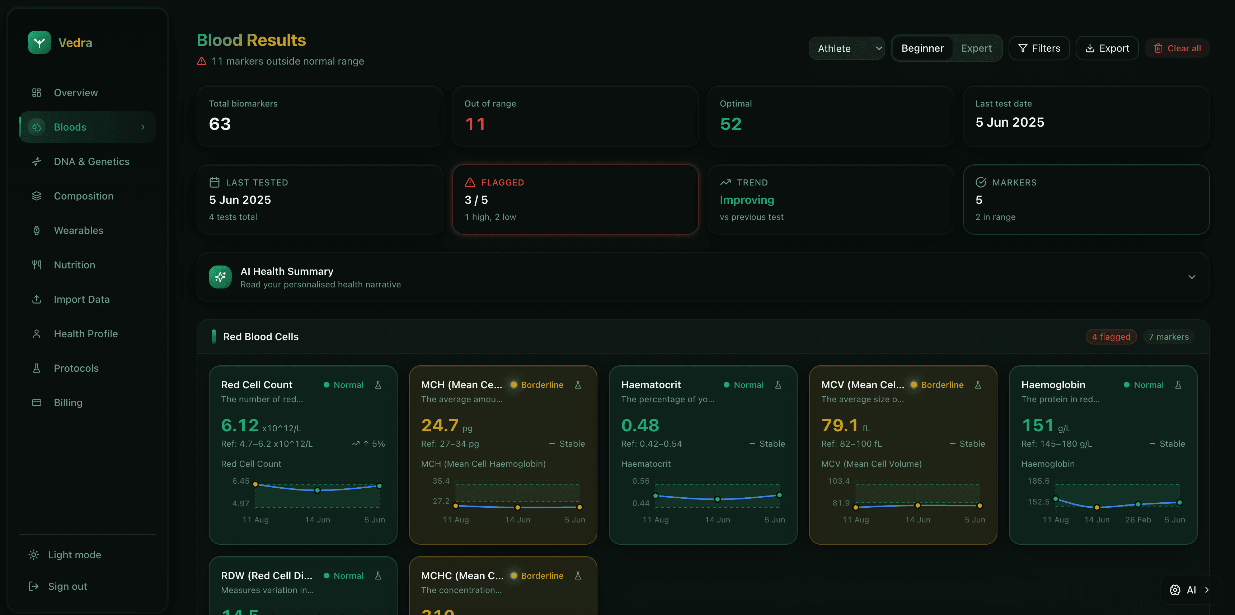The image size is (1235, 615).
Task: Click the Red Blood Cells section heading
Action: click(x=261, y=337)
